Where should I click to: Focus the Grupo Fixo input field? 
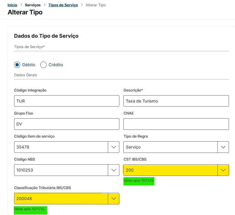(66, 124)
